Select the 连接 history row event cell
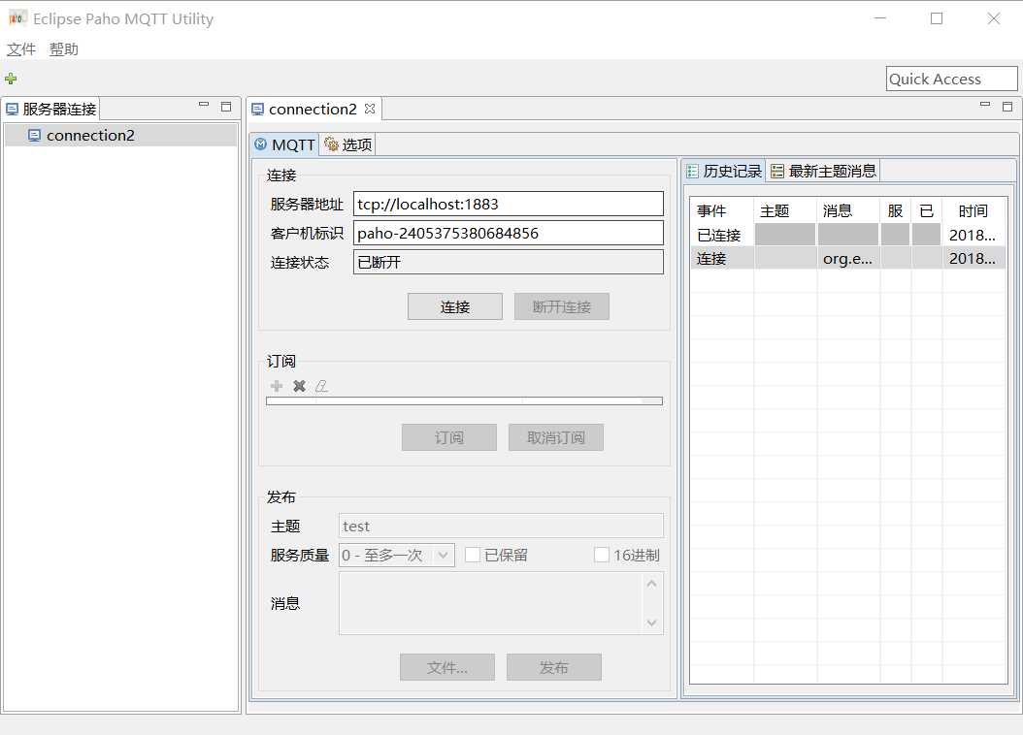This screenshot has height=735, width=1023. coord(721,259)
